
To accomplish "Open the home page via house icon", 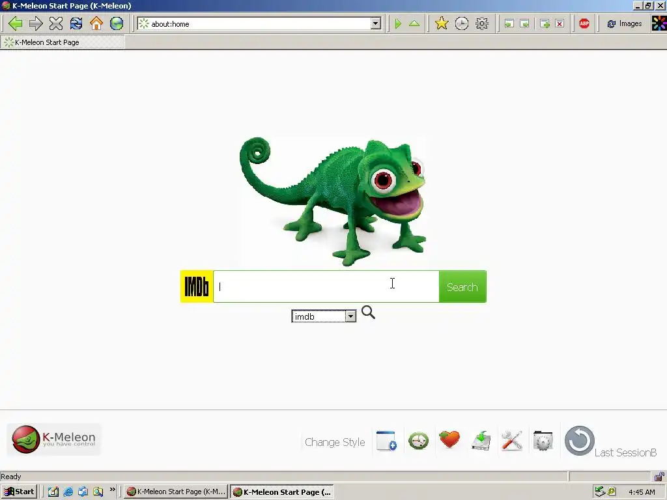I will pos(96,23).
